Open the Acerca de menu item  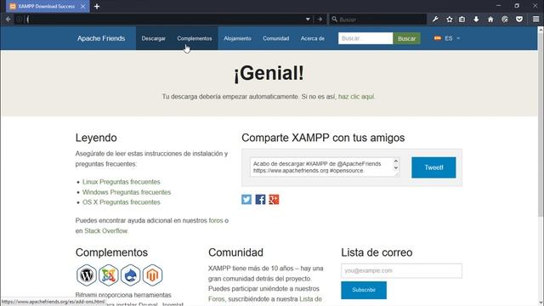[312, 38]
